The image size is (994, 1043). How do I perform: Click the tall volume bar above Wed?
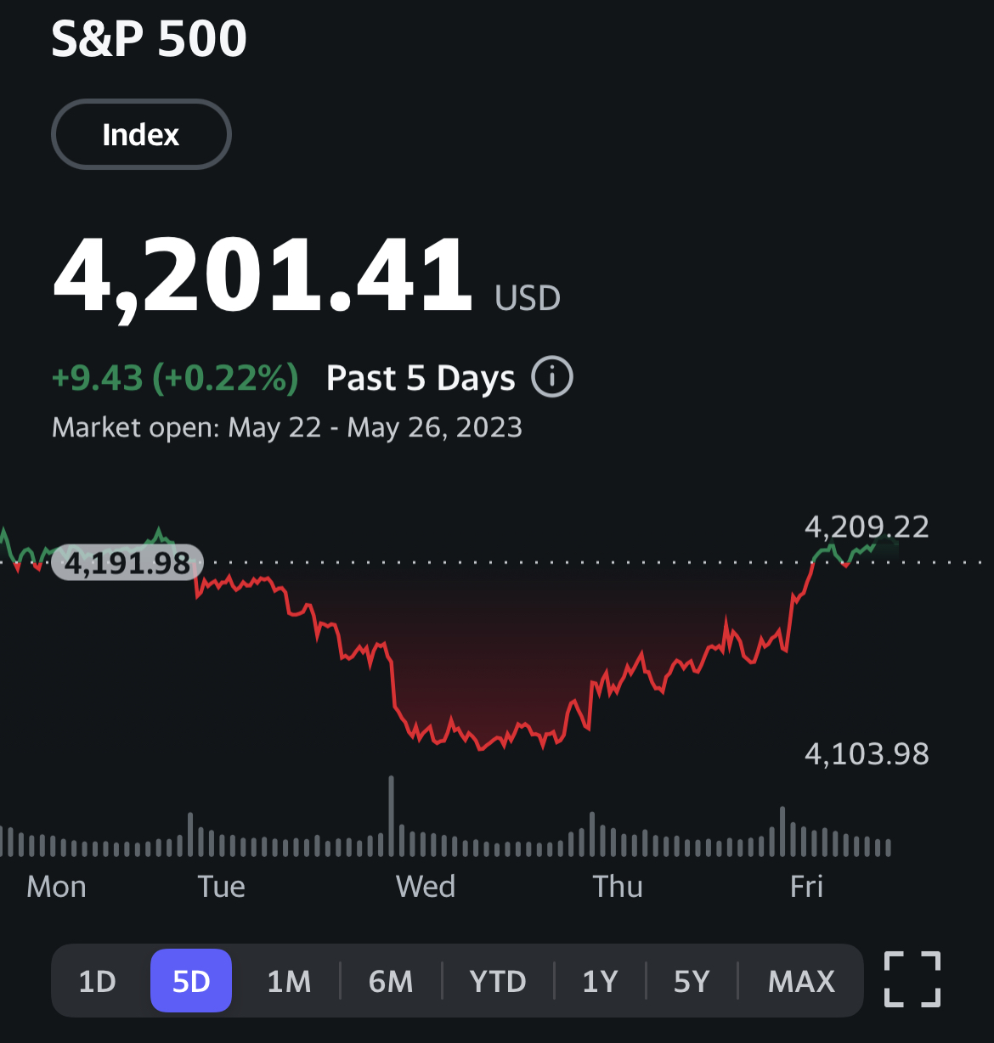[x=392, y=815]
